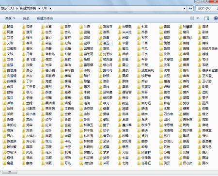The width and height of the screenshot is (218, 176).
Task: Select the 田心贞 folder icon
Action: [x=180, y=163]
